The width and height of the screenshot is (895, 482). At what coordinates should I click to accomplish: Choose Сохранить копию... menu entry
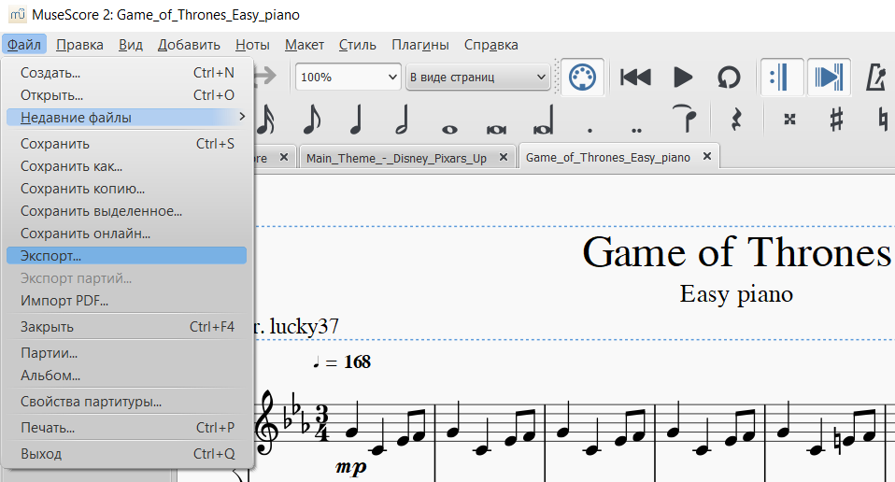pos(127,189)
